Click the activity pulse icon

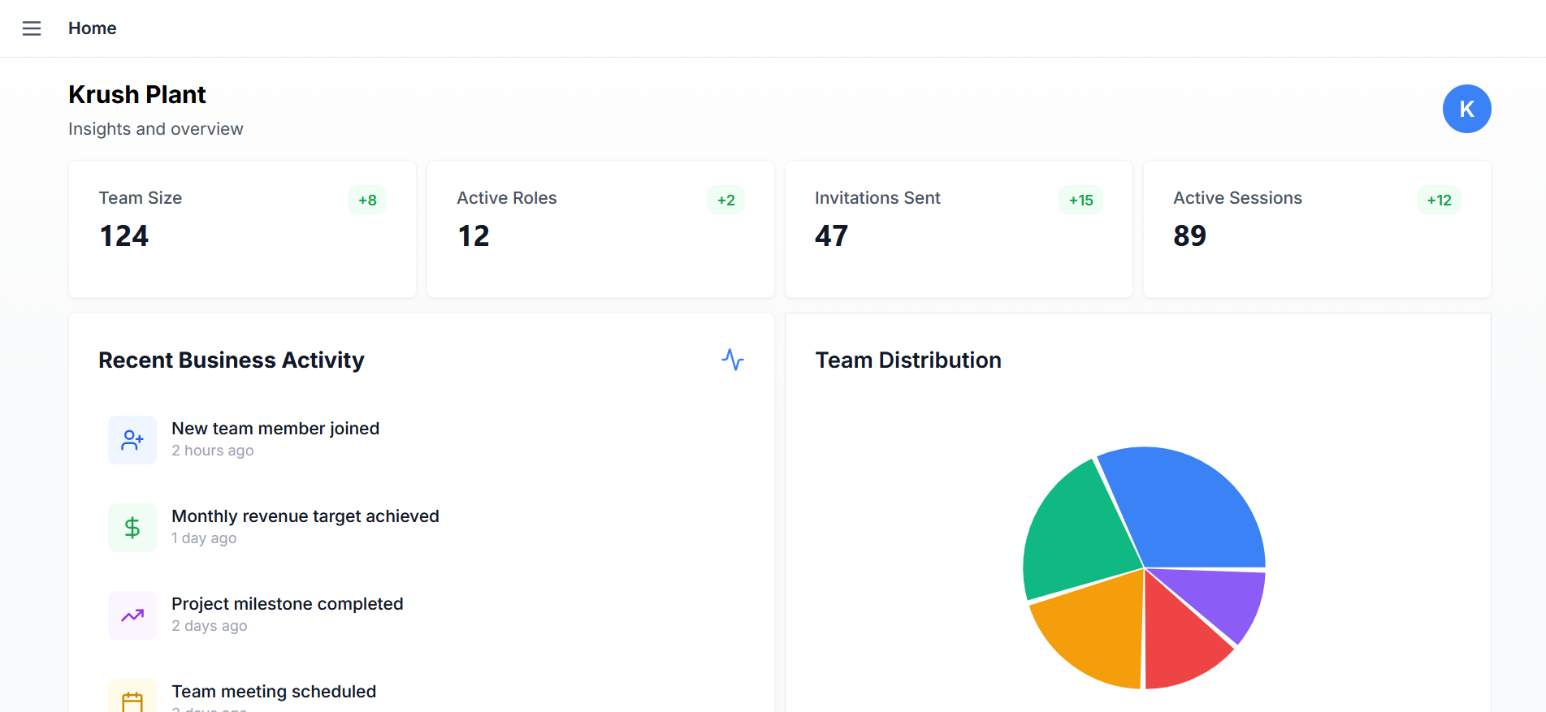click(732, 360)
